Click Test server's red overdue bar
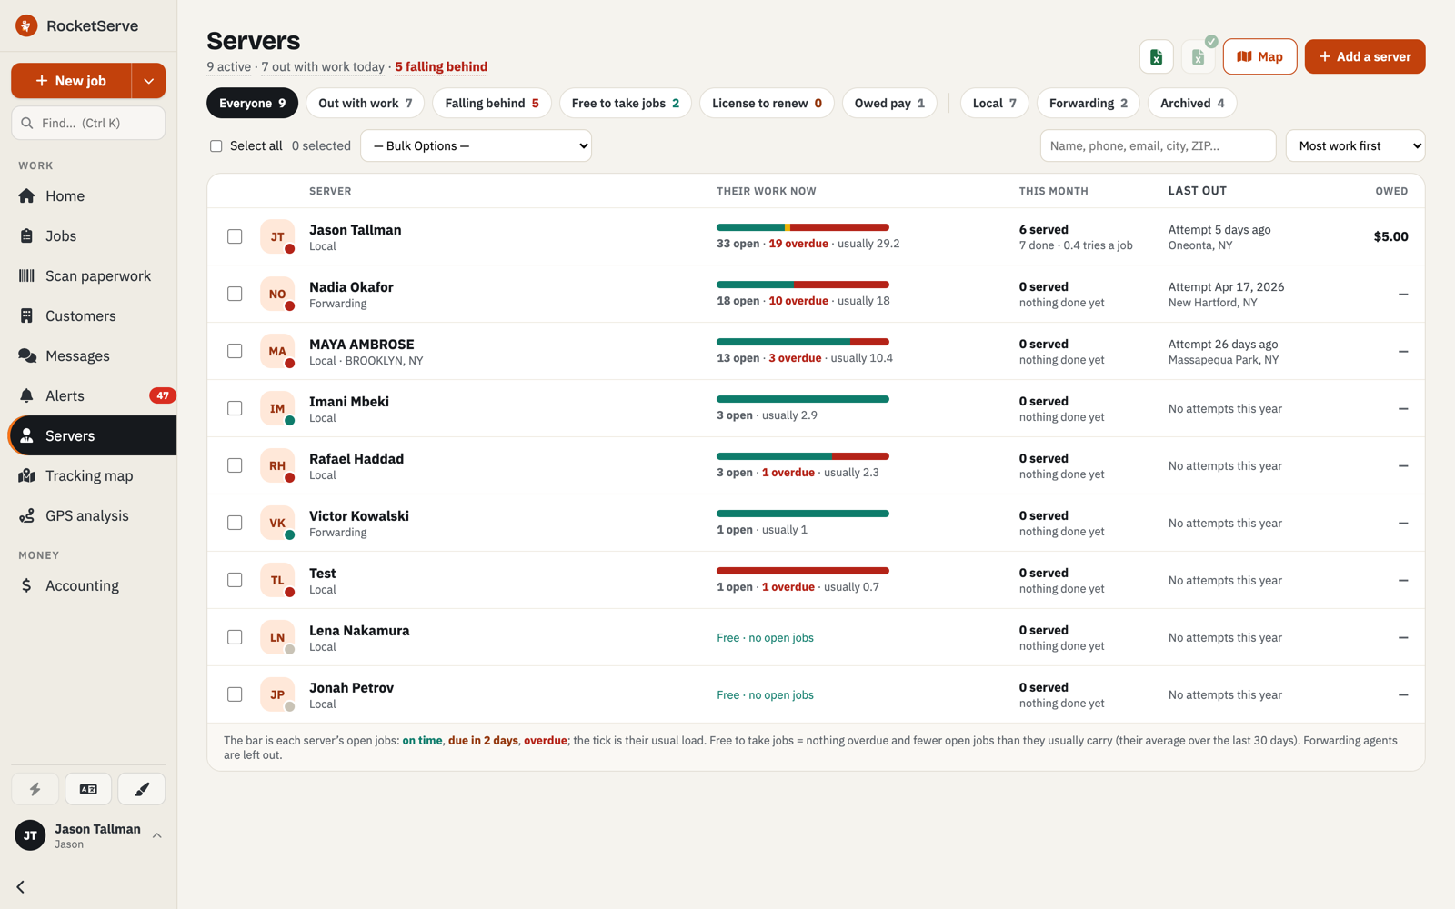This screenshot has width=1455, height=909. [x=803, y=571]
